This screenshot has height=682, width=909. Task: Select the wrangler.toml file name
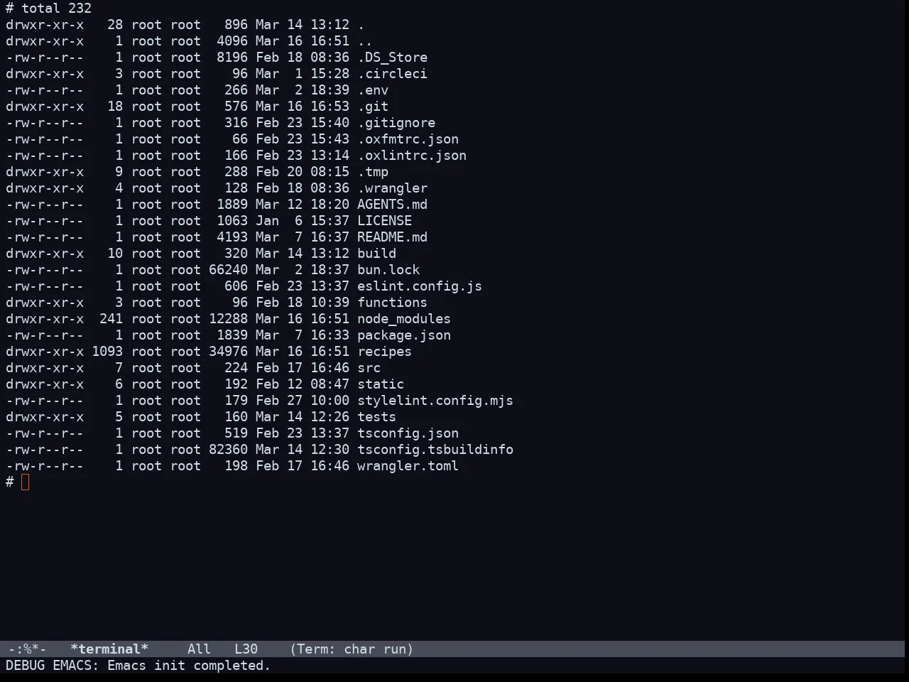point(408,466)
